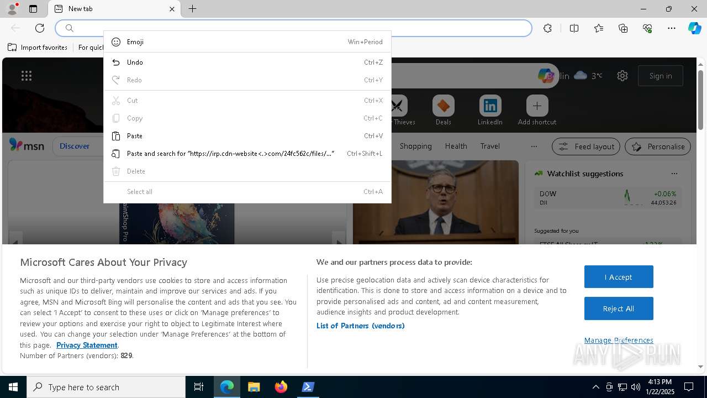Close the New tab tab

(172, 9)
